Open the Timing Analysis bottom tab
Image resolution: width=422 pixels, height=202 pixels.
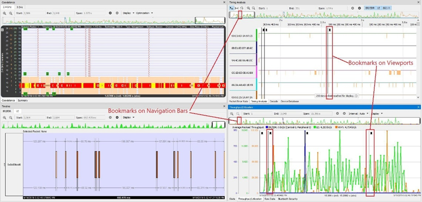[259, 101]
